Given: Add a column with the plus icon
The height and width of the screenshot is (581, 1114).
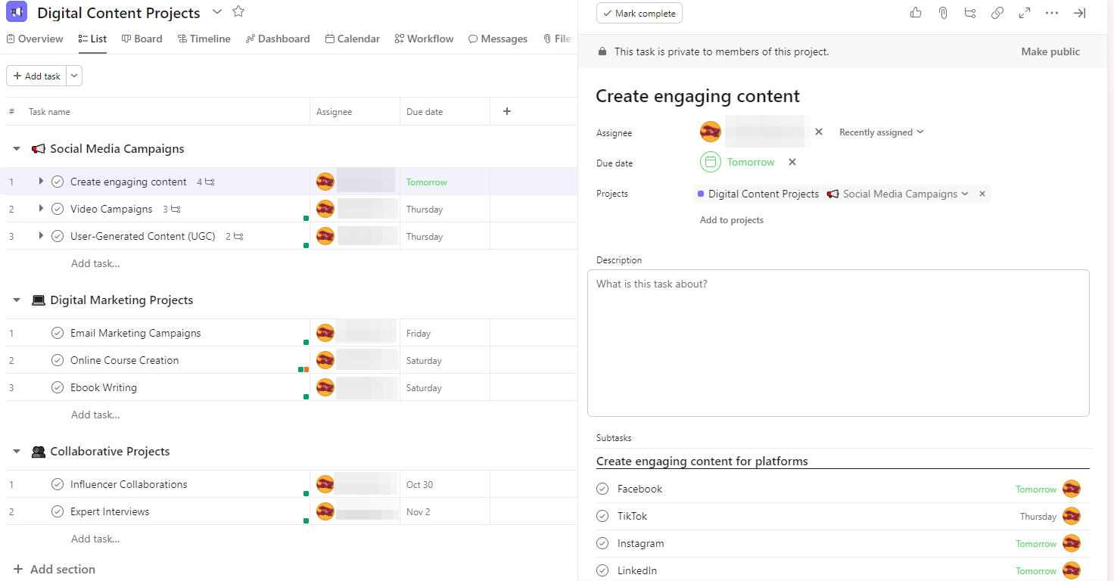Looking at the screenshot, I should [507, 111].
